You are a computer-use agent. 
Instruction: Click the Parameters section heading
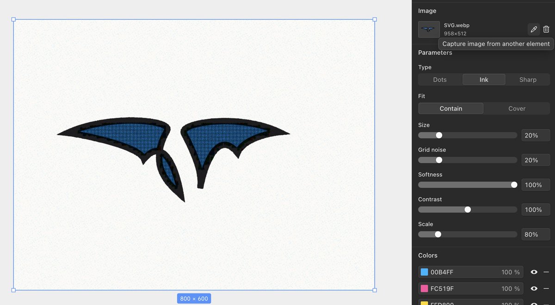click(435, 53)
